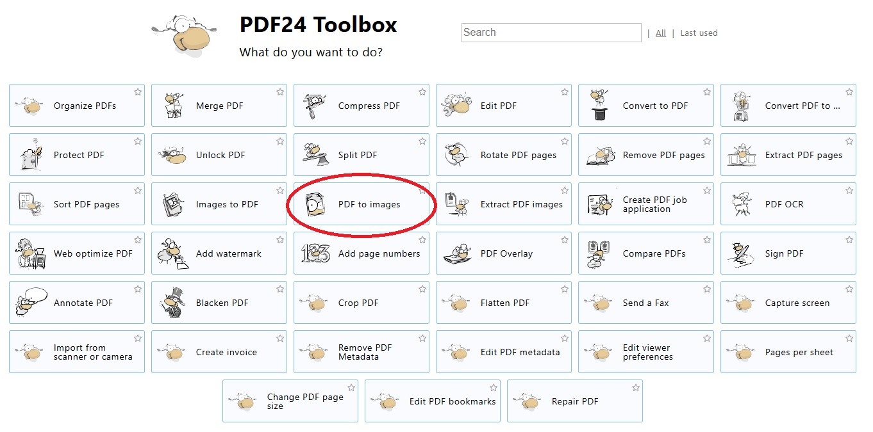Focus the Search input field

tap(551, 33)
